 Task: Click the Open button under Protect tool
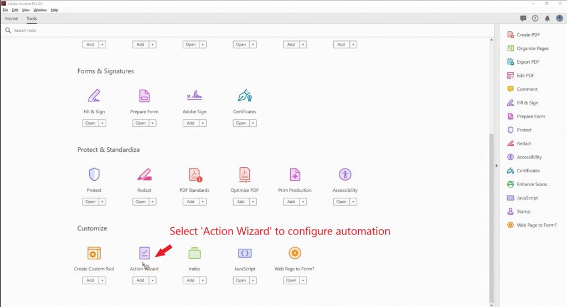click(90, 202)
